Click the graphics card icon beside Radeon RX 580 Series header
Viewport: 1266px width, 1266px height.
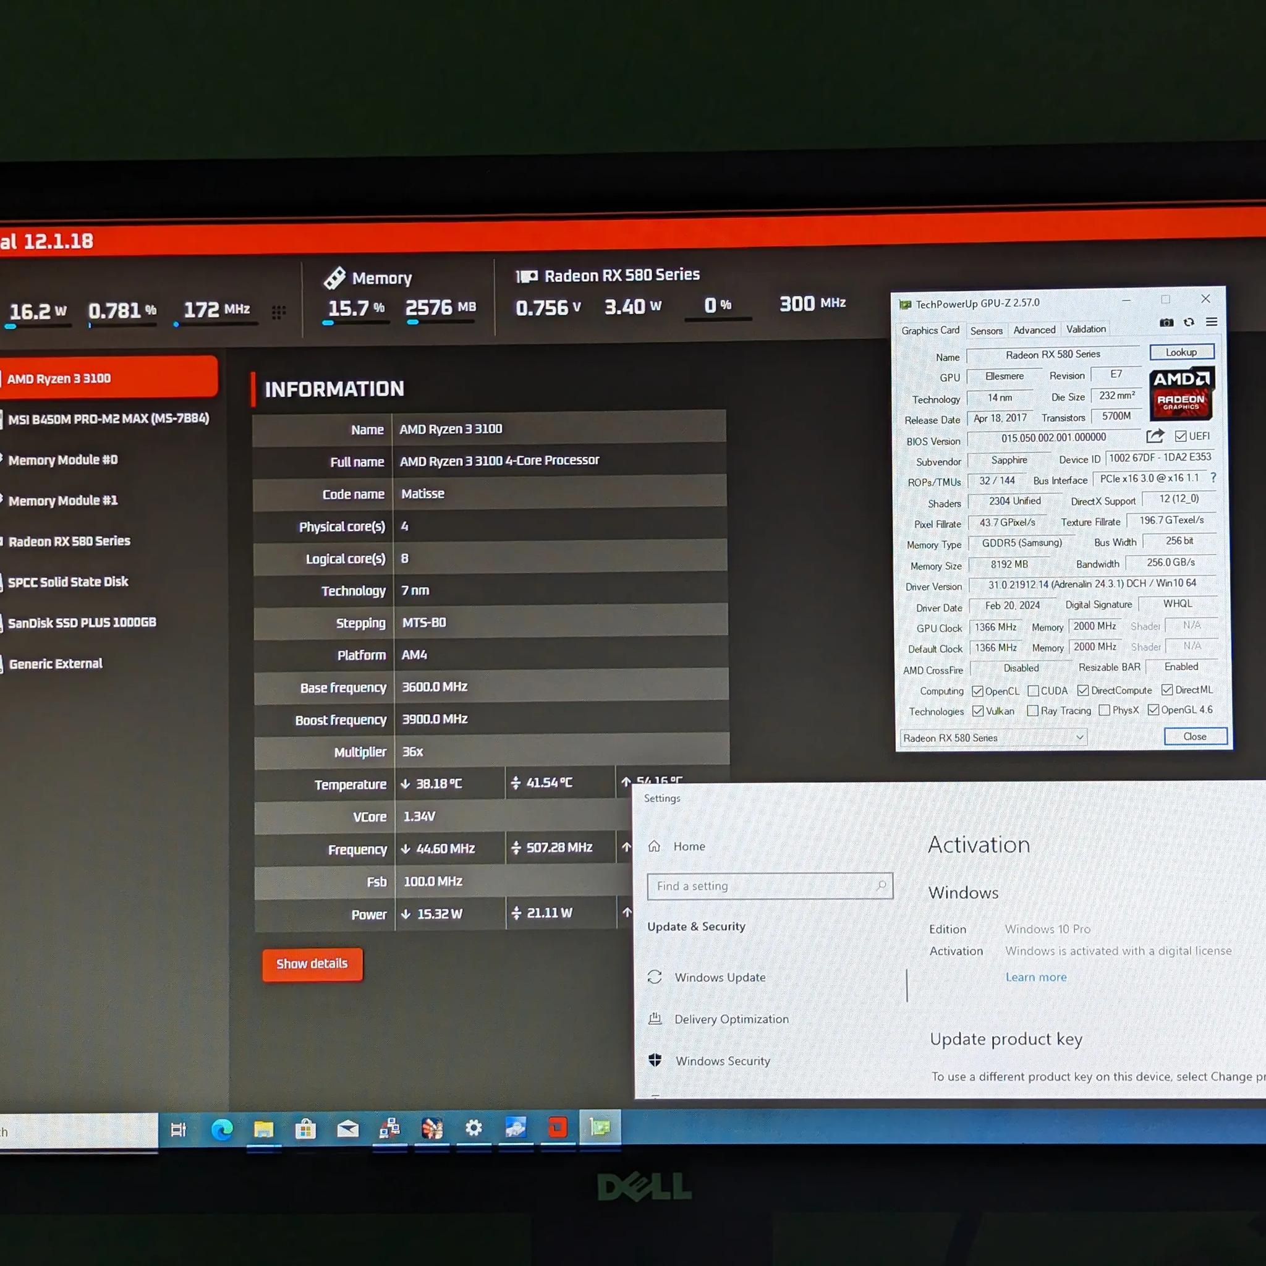click(526, 276)
